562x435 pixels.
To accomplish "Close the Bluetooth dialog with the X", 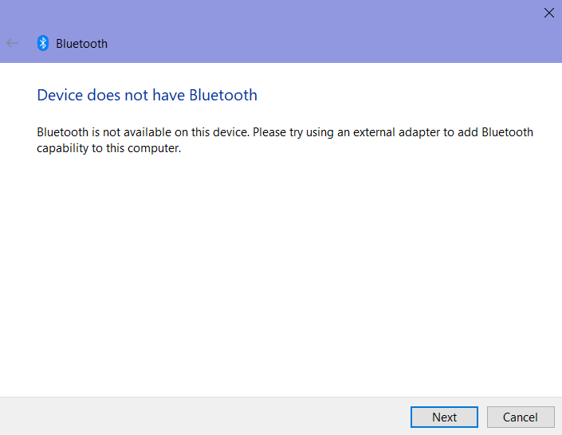I will (x=548, y=12).
